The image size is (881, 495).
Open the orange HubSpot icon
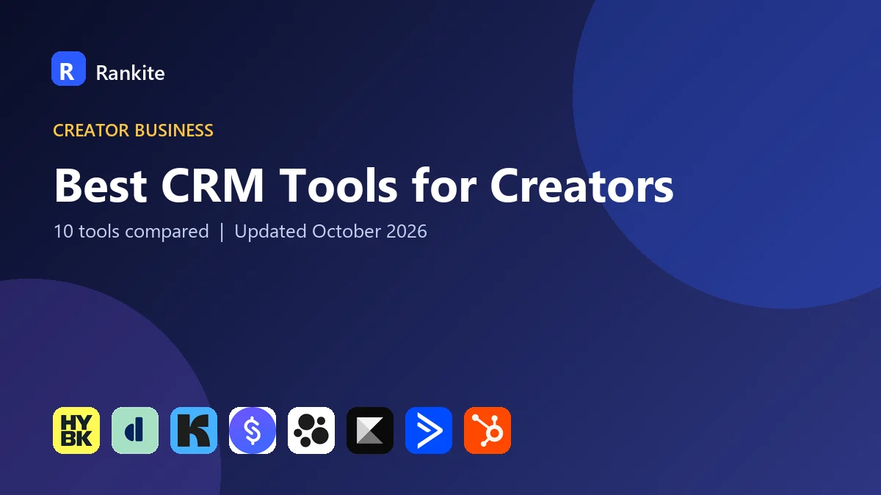[487, 430]
